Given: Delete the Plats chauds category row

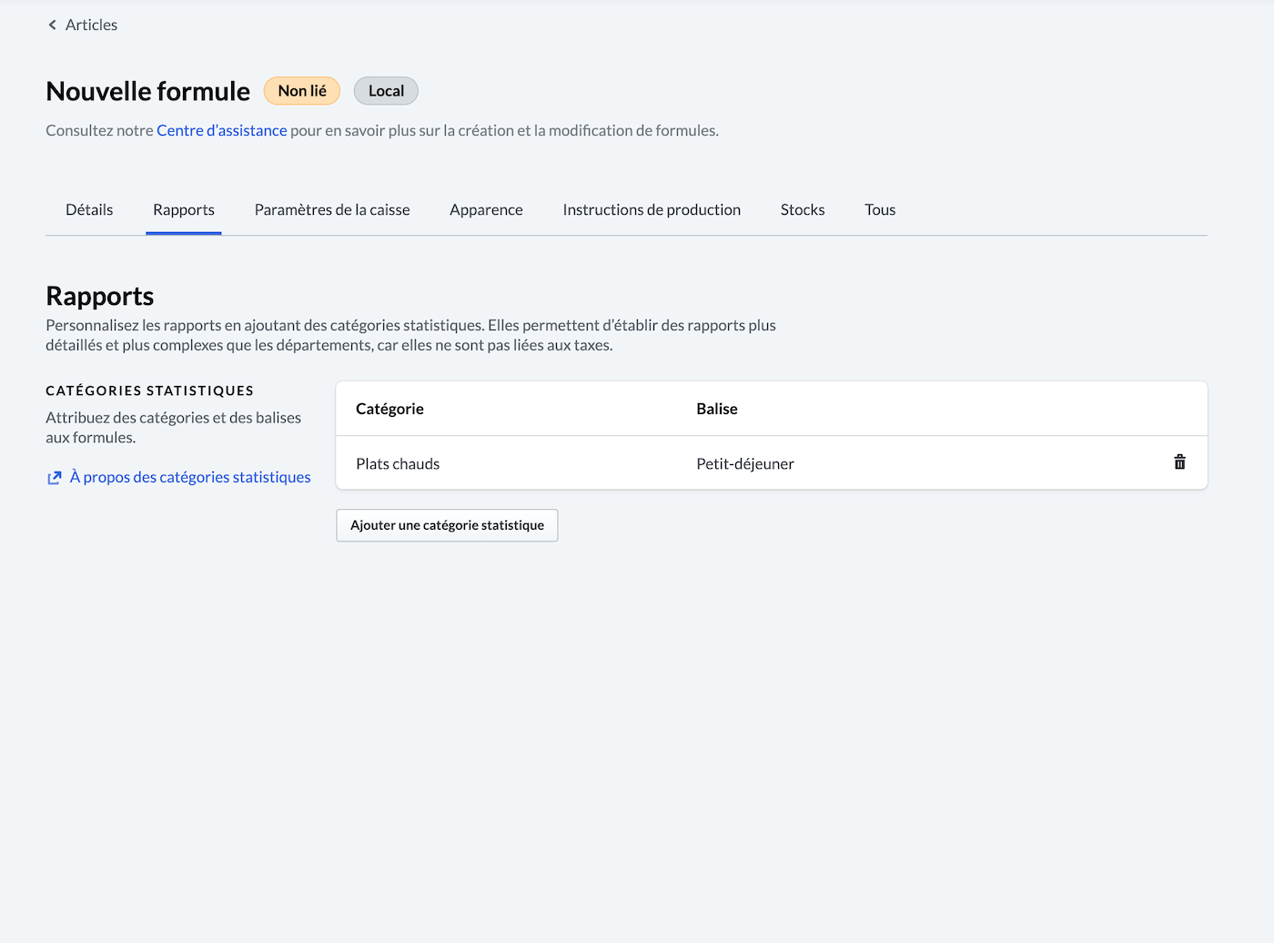Looking at the screenshot, I should coord(1179,462).
